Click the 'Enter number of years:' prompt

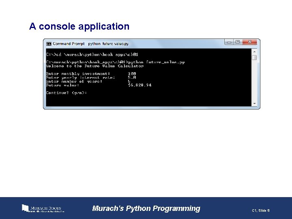tap(74, 82)
